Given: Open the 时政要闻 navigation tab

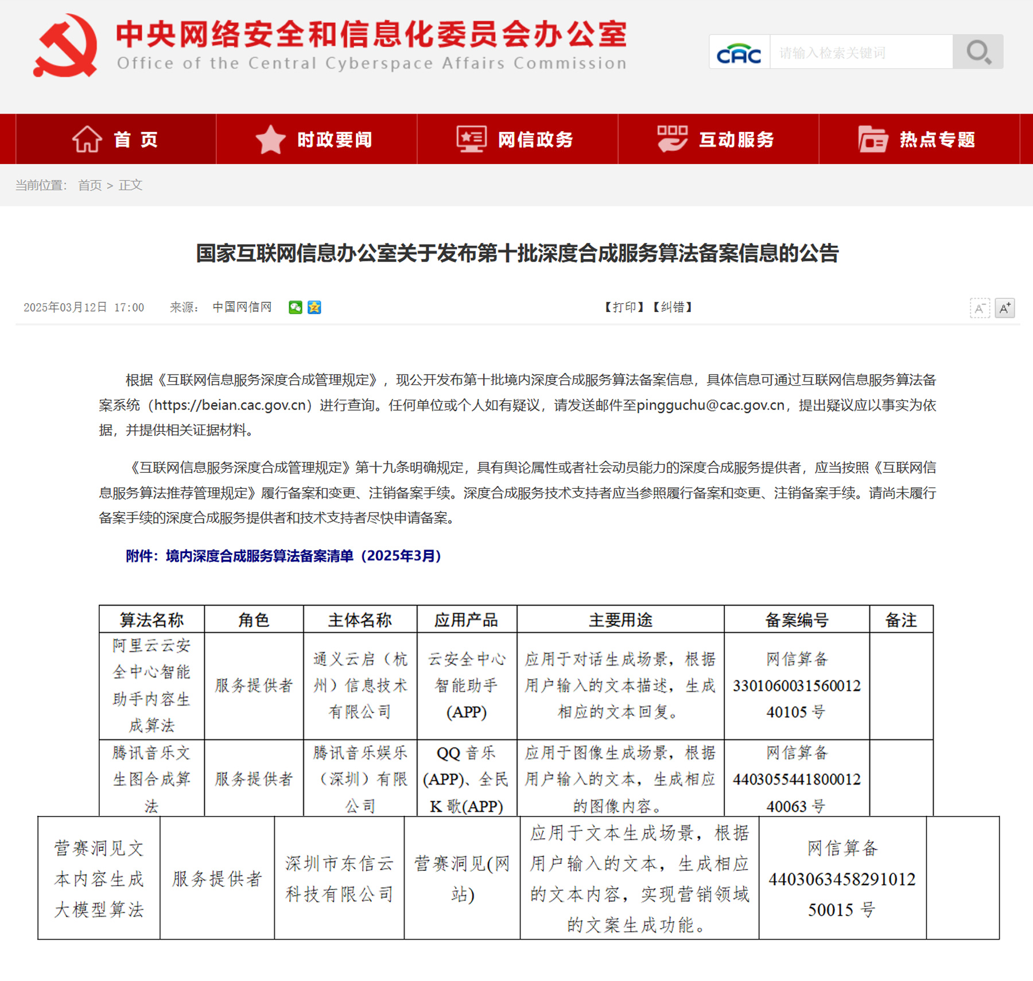Looking at the screenshot, I should coord(317,139).
